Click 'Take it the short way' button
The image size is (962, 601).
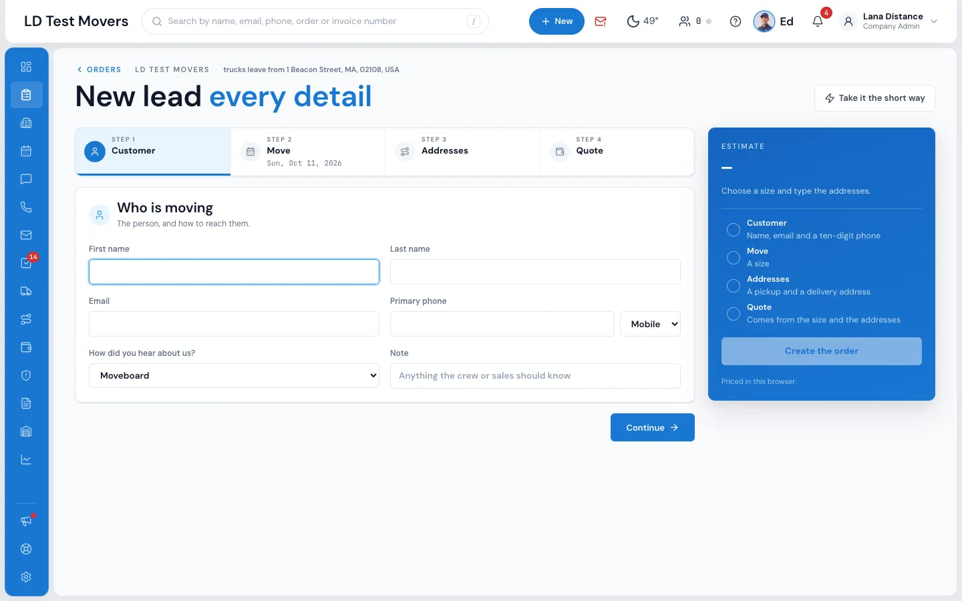[874, 98]
